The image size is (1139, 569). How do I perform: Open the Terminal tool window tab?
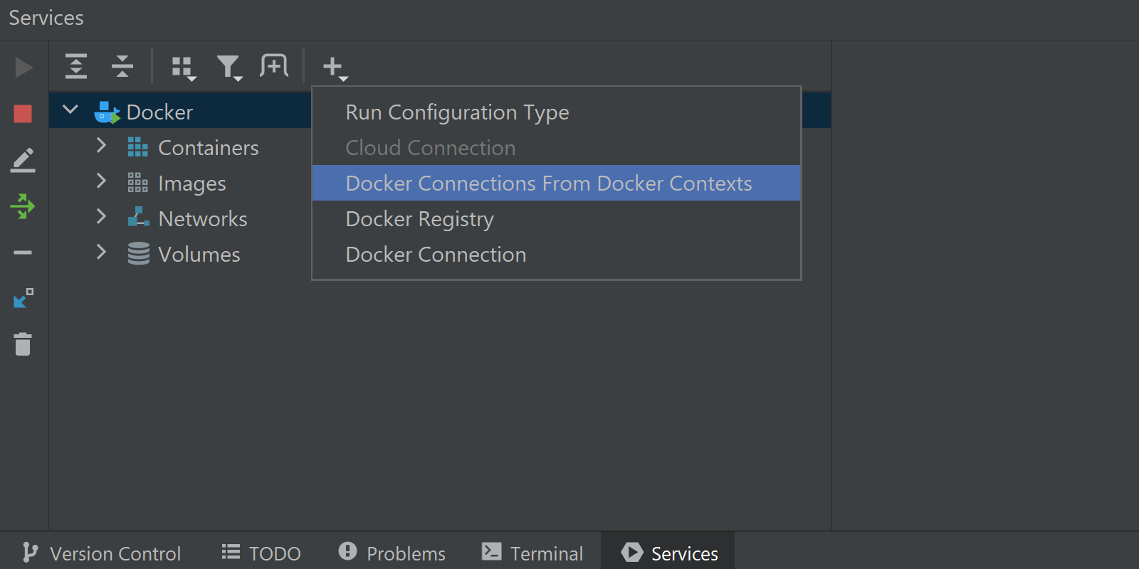[x=532, y=553]
